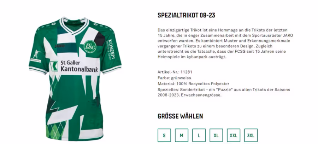Click the SPEZIALTRIKOT 08-23 title

point(186,15)
